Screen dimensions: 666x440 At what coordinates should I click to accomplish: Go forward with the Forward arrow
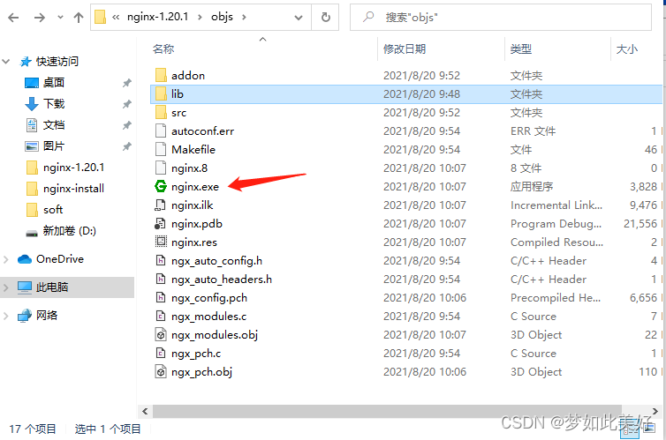pyautogui.click(x=40, y=18)
